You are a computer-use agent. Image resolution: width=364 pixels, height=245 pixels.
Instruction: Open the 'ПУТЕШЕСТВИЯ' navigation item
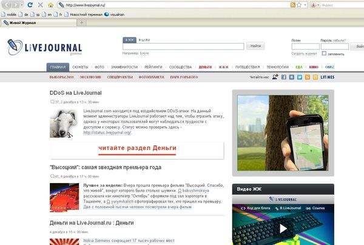(x=248, y=67)
